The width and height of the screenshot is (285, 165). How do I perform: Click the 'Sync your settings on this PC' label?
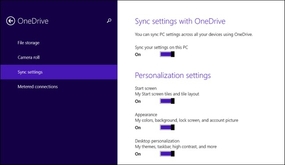click(x=162, y=47)
